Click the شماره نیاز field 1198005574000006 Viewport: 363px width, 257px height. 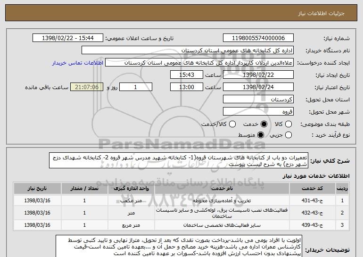coord(258,38)
